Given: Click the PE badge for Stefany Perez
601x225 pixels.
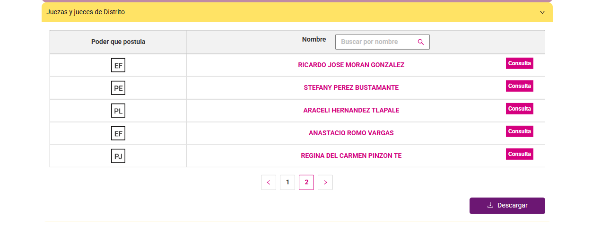Looking at the screenshot, I should [x=118, y=88].
